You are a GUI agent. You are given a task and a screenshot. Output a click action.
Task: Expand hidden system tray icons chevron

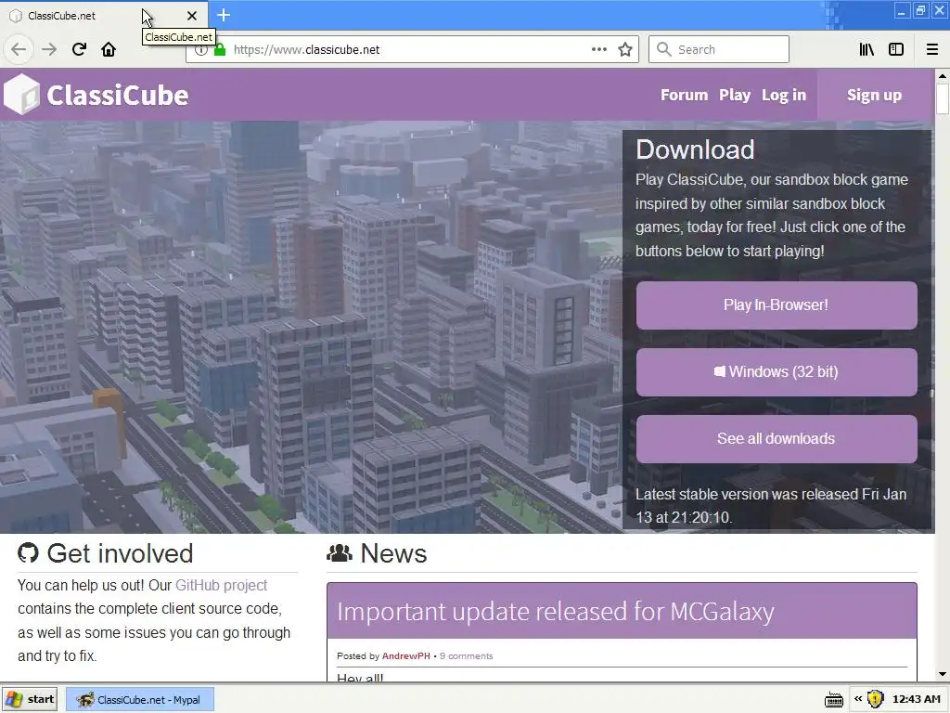(858, 699)
